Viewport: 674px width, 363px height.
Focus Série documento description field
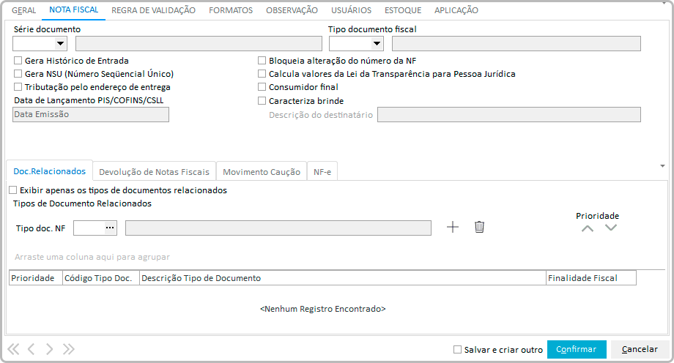(x=199, y=43)
